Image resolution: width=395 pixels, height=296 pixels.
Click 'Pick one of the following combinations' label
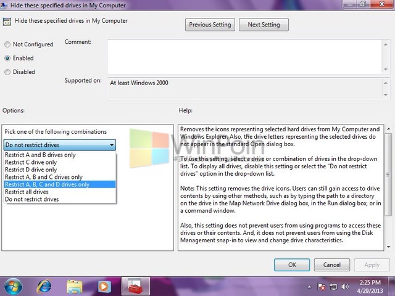[56, 131]
